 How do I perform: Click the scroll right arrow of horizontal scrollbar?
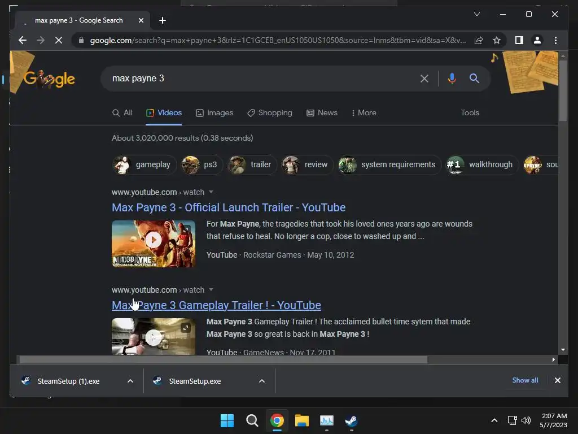pyautogui.click(x=553, y=360)
